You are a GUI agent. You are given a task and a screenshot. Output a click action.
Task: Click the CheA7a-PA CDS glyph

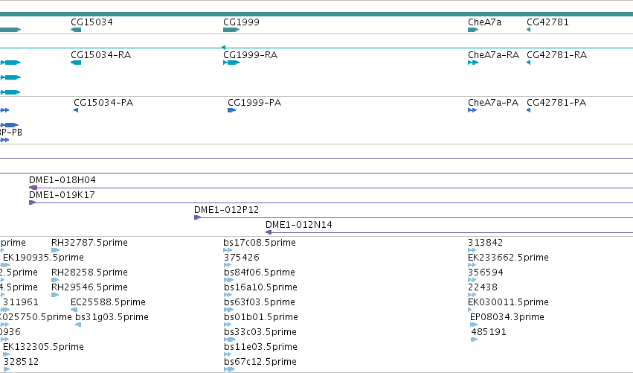click(472, 110)
